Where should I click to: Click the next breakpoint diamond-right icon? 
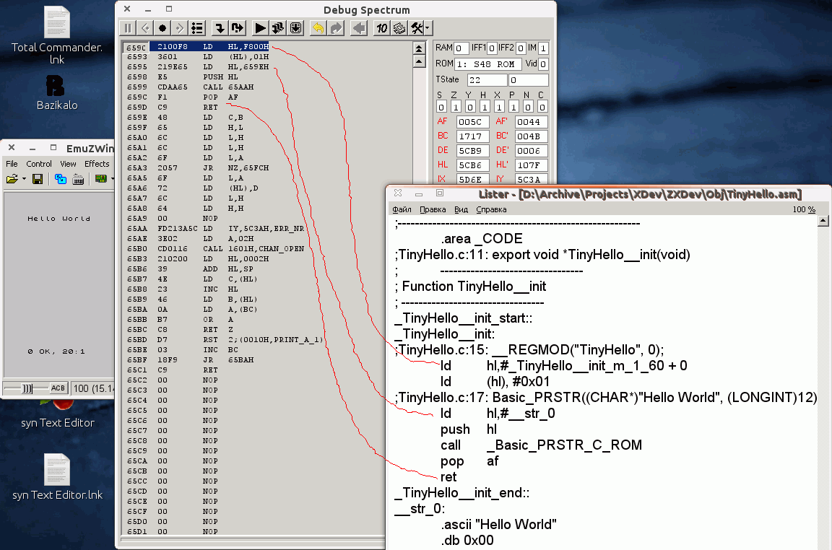(180, 28)
